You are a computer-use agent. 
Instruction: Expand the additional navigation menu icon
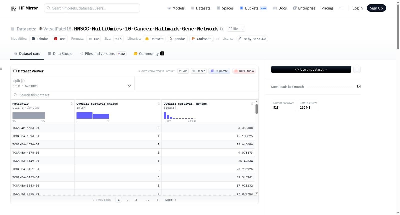point(341,8)
